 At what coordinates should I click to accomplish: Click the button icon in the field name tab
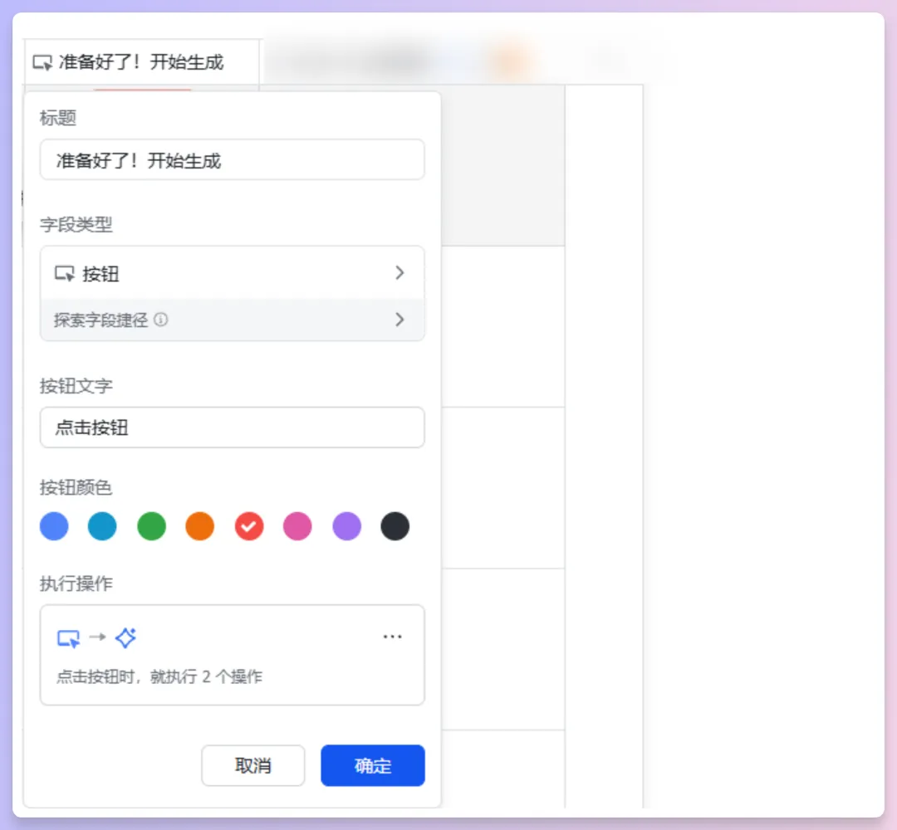tap(43, 62)
